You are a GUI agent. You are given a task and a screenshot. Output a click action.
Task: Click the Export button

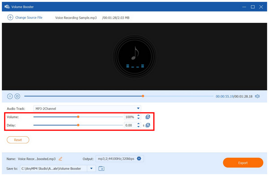[x=243, y=163]
